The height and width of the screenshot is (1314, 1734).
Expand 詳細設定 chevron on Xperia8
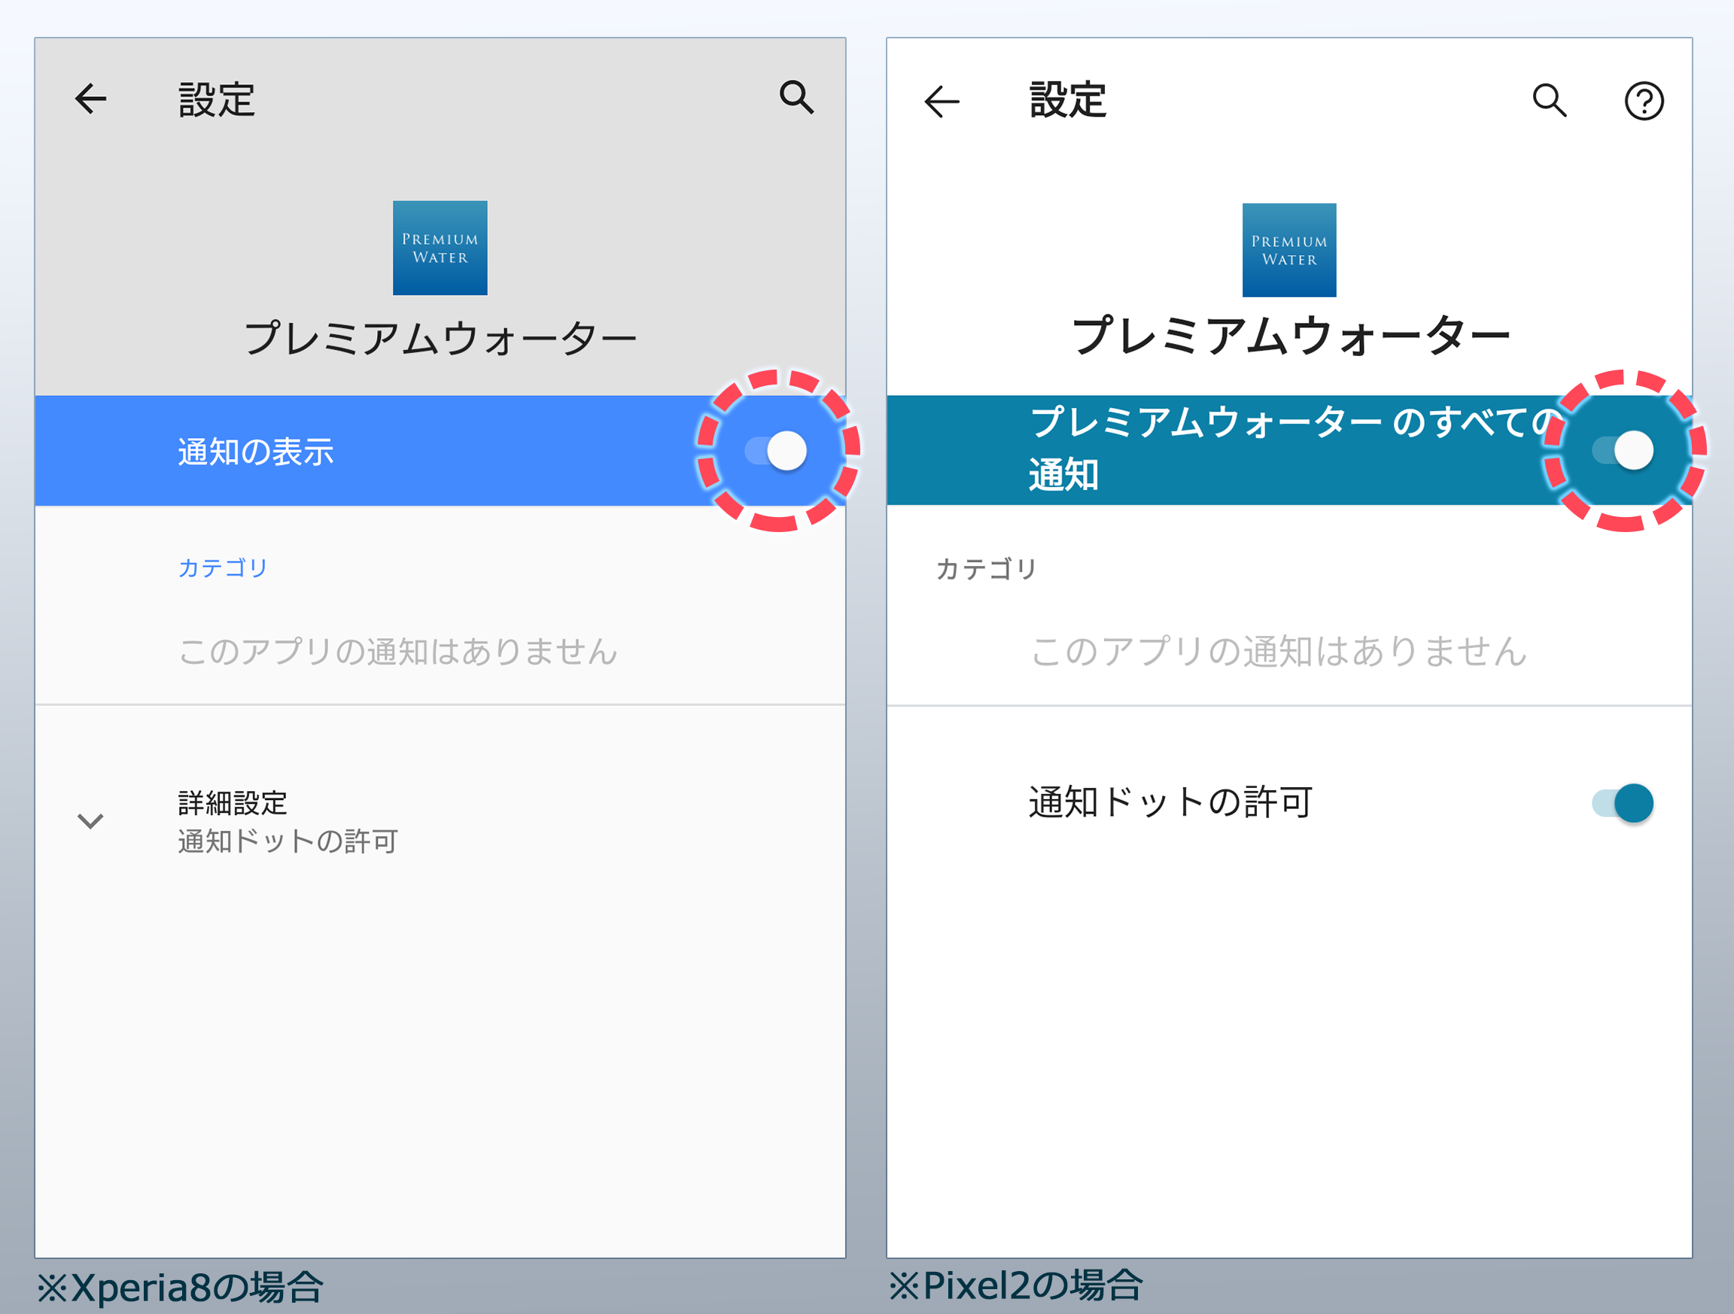(91, 821)
